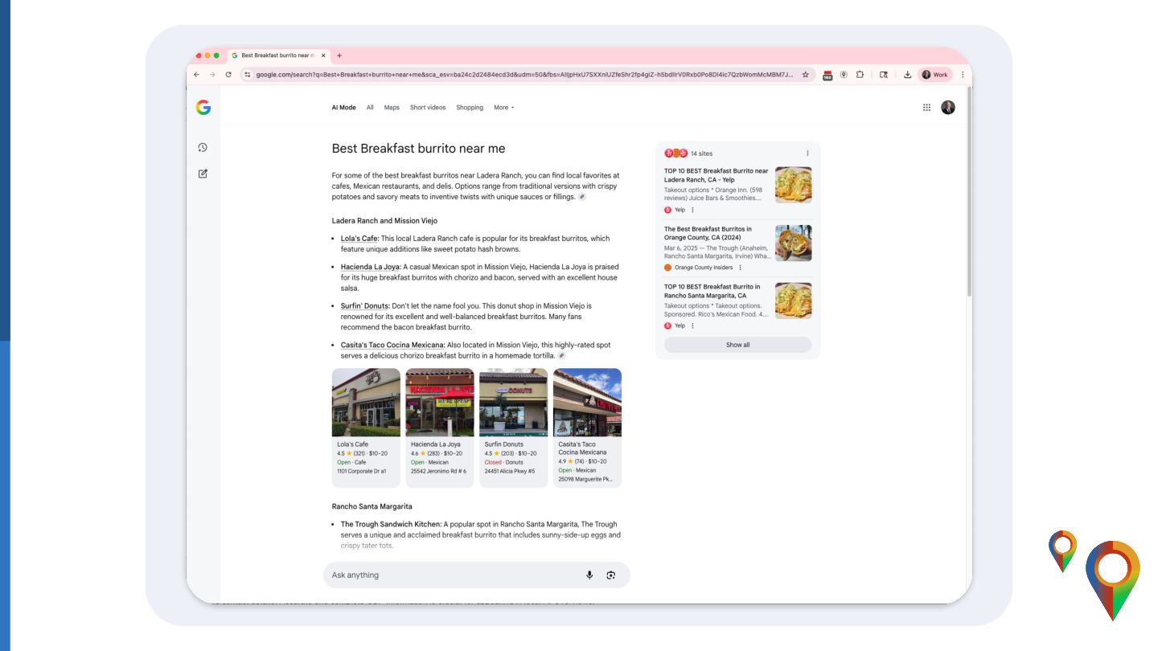This screenshot has width=1158, height=651.
Task: Open the location pin extension
Action: 844,75
